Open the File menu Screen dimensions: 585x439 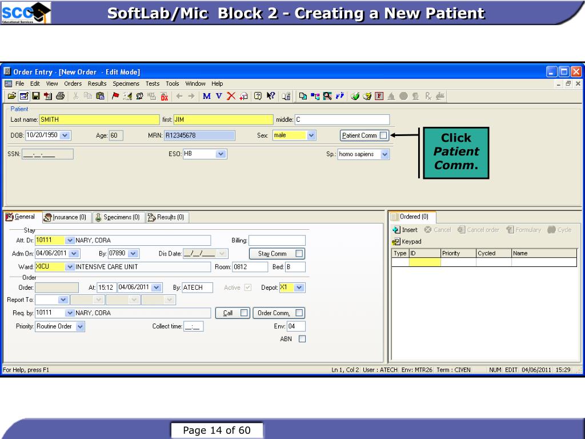coord(19,83)
